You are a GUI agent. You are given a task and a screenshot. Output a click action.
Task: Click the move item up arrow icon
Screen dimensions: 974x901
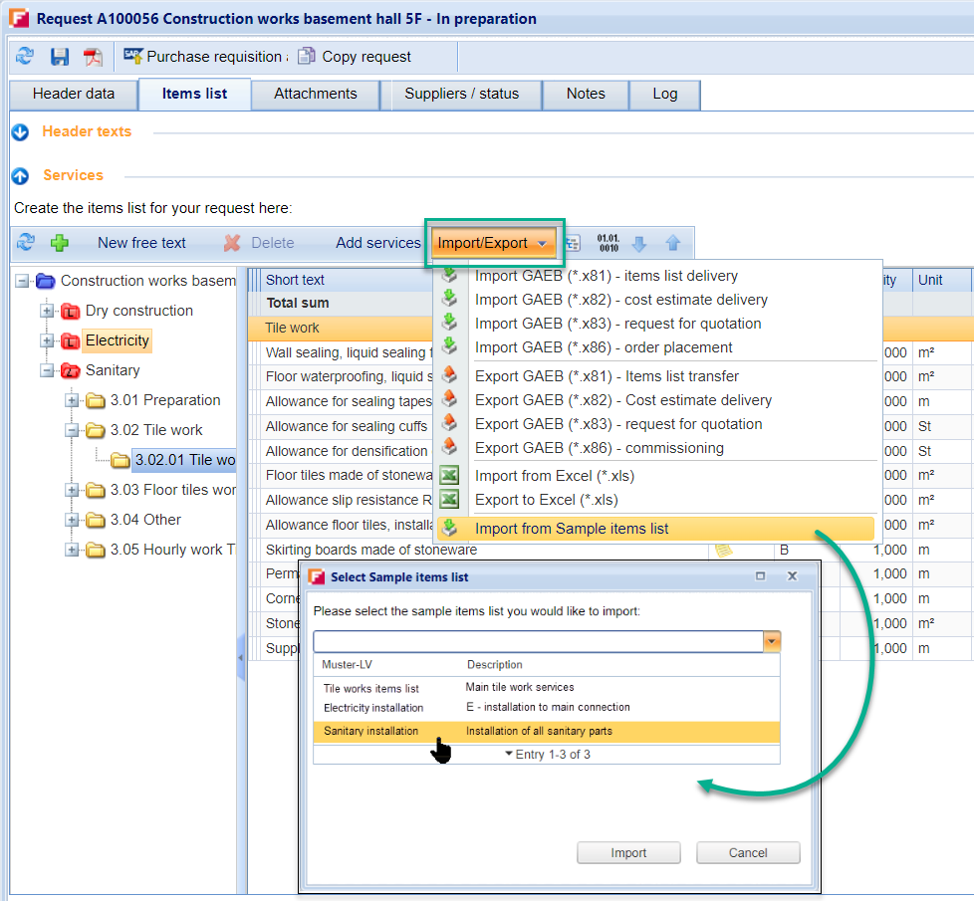coord(673,243)
